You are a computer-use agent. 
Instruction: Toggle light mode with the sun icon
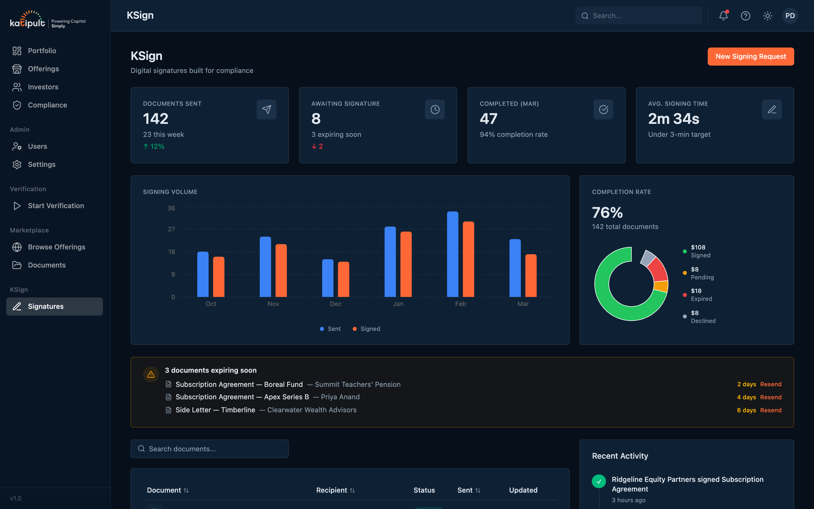[x=768, y=16]
